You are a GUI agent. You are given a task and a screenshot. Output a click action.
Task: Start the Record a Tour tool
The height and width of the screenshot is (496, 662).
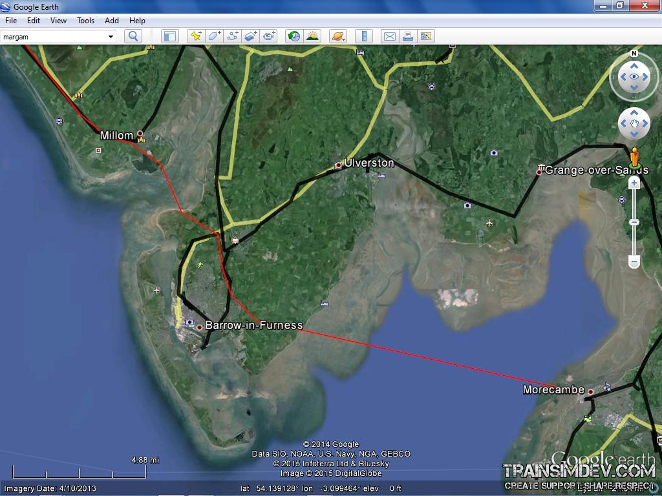[x=269, y=36]
